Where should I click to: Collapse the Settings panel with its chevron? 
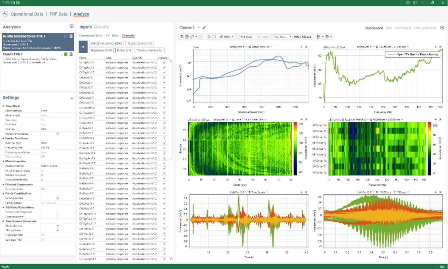pyautogui.click(x=72, y=98)
